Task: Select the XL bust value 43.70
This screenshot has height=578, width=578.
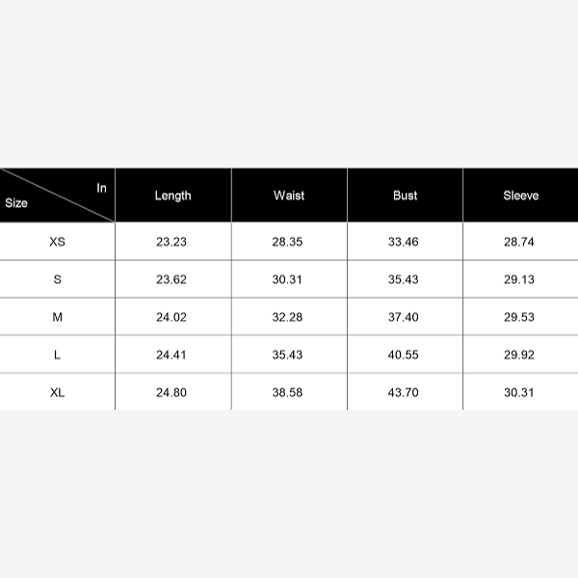Action: click(x=404, y=392)
